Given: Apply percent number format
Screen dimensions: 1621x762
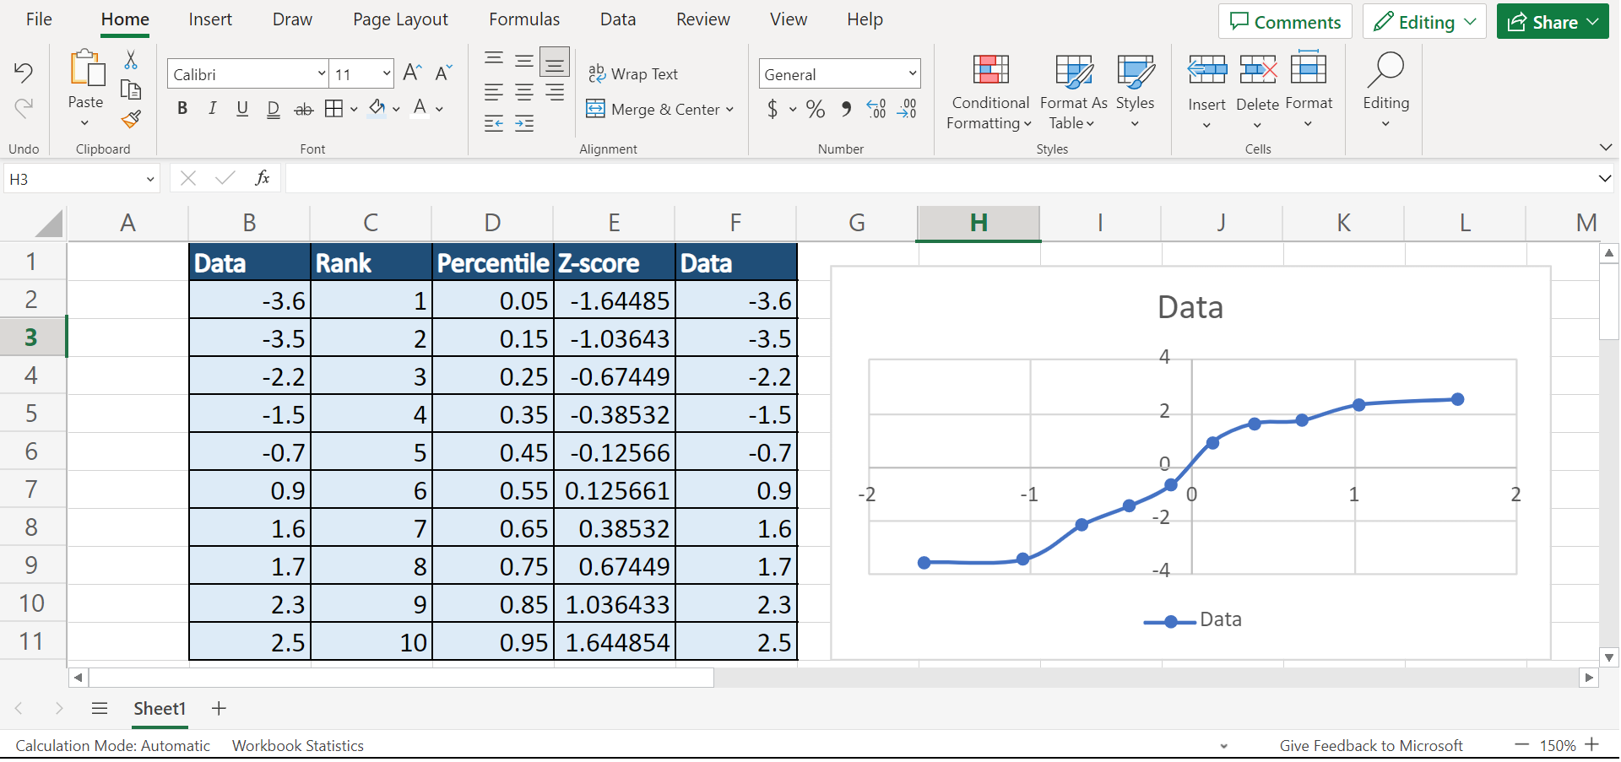Looking at the screenshot, I should (816, 109).
